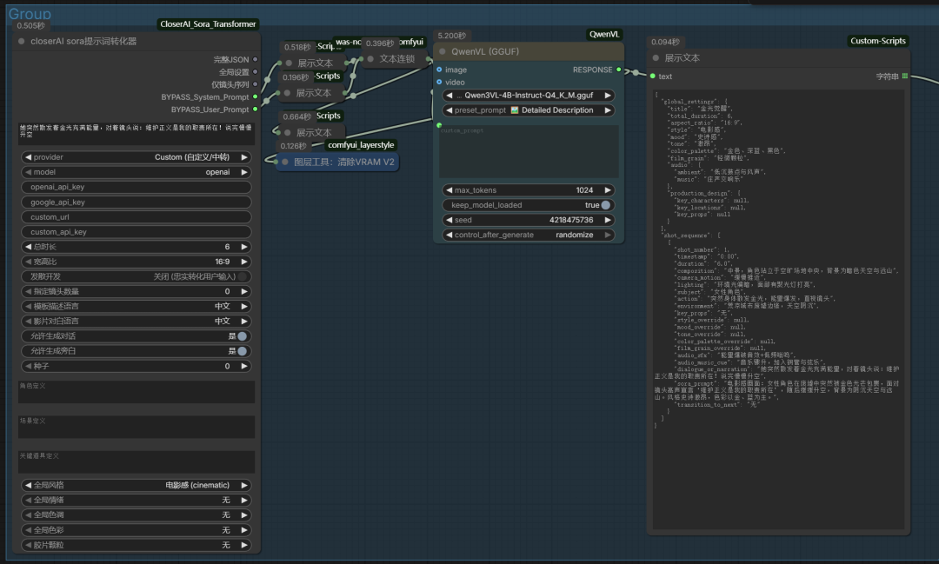Disable the 允许生成对话 toggle
The height and width of the screenshot is (564, 939).
242,336
